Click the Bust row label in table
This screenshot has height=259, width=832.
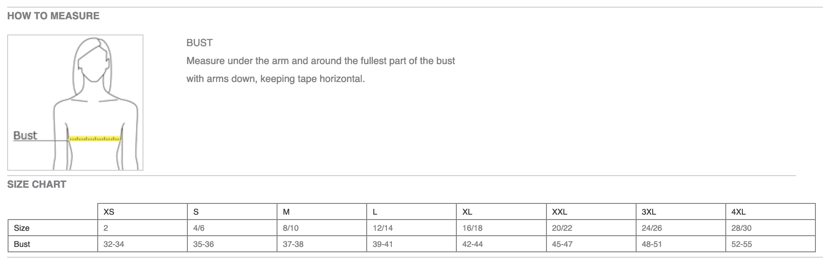click(53, 244)
